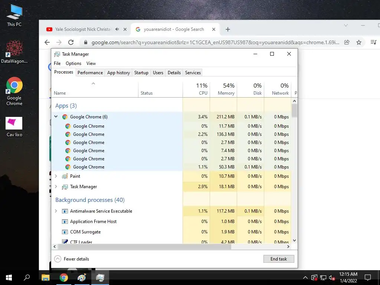Open the Options menu in Task Manager
This screenshot has width=380, height=285.
pos(73,63)
